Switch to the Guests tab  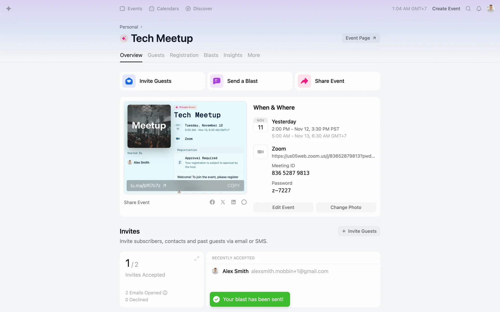coord(156,55)
